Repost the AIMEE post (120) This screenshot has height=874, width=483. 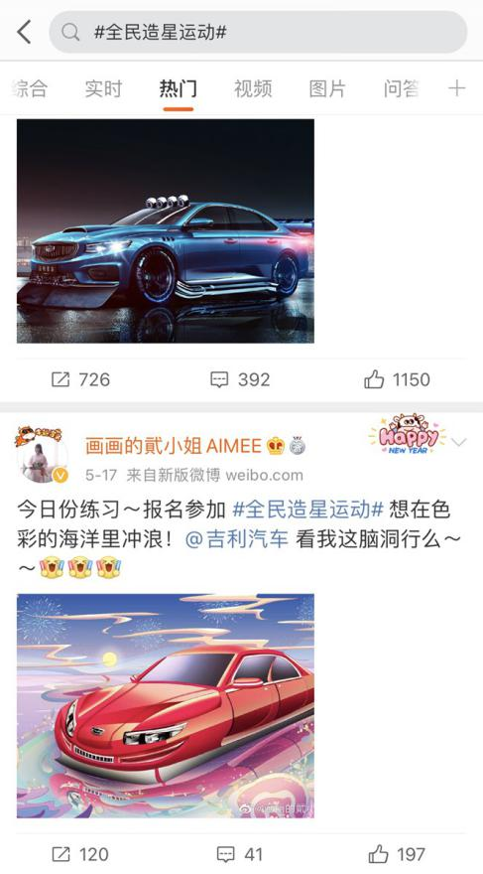(x=79, y=854)
